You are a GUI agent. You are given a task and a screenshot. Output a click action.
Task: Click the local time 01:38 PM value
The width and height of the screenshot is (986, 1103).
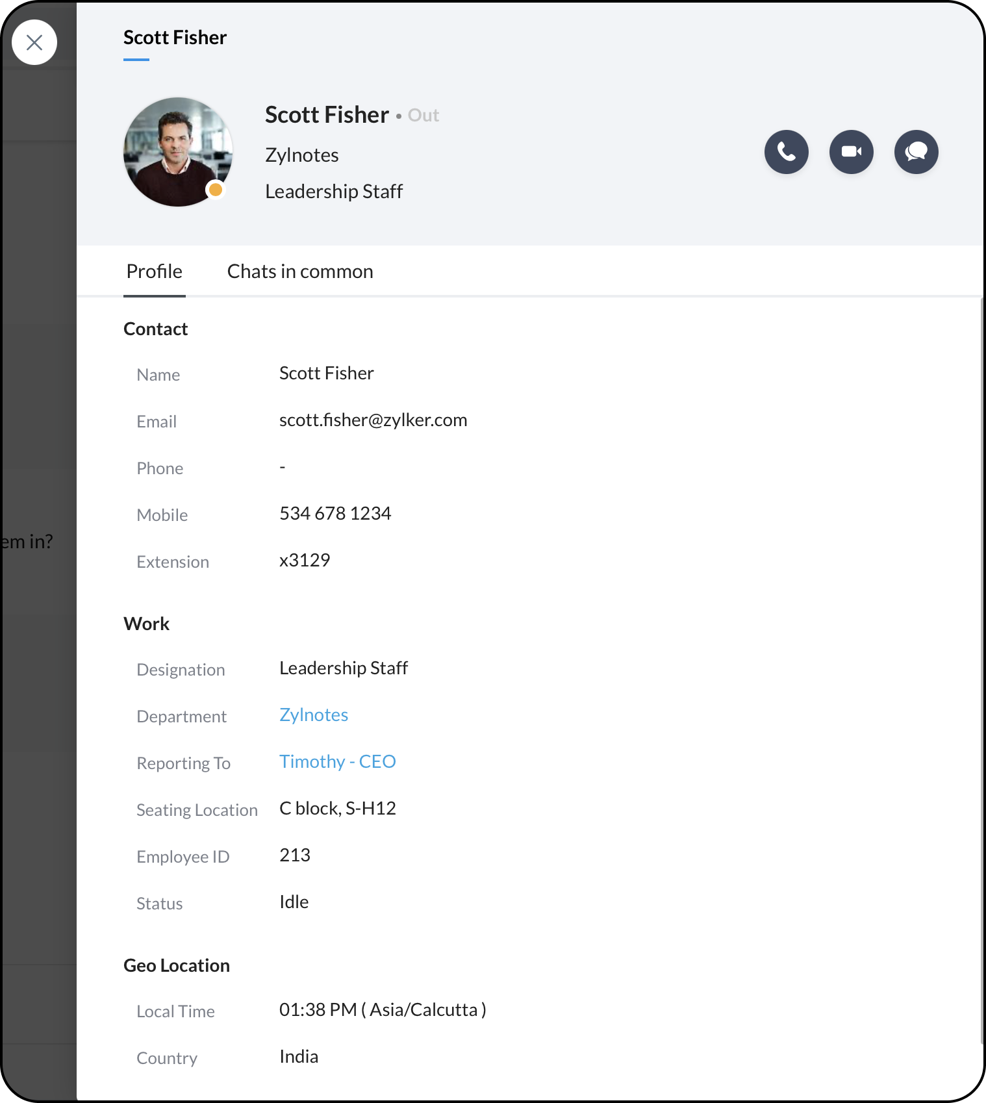click(383, 1010)
